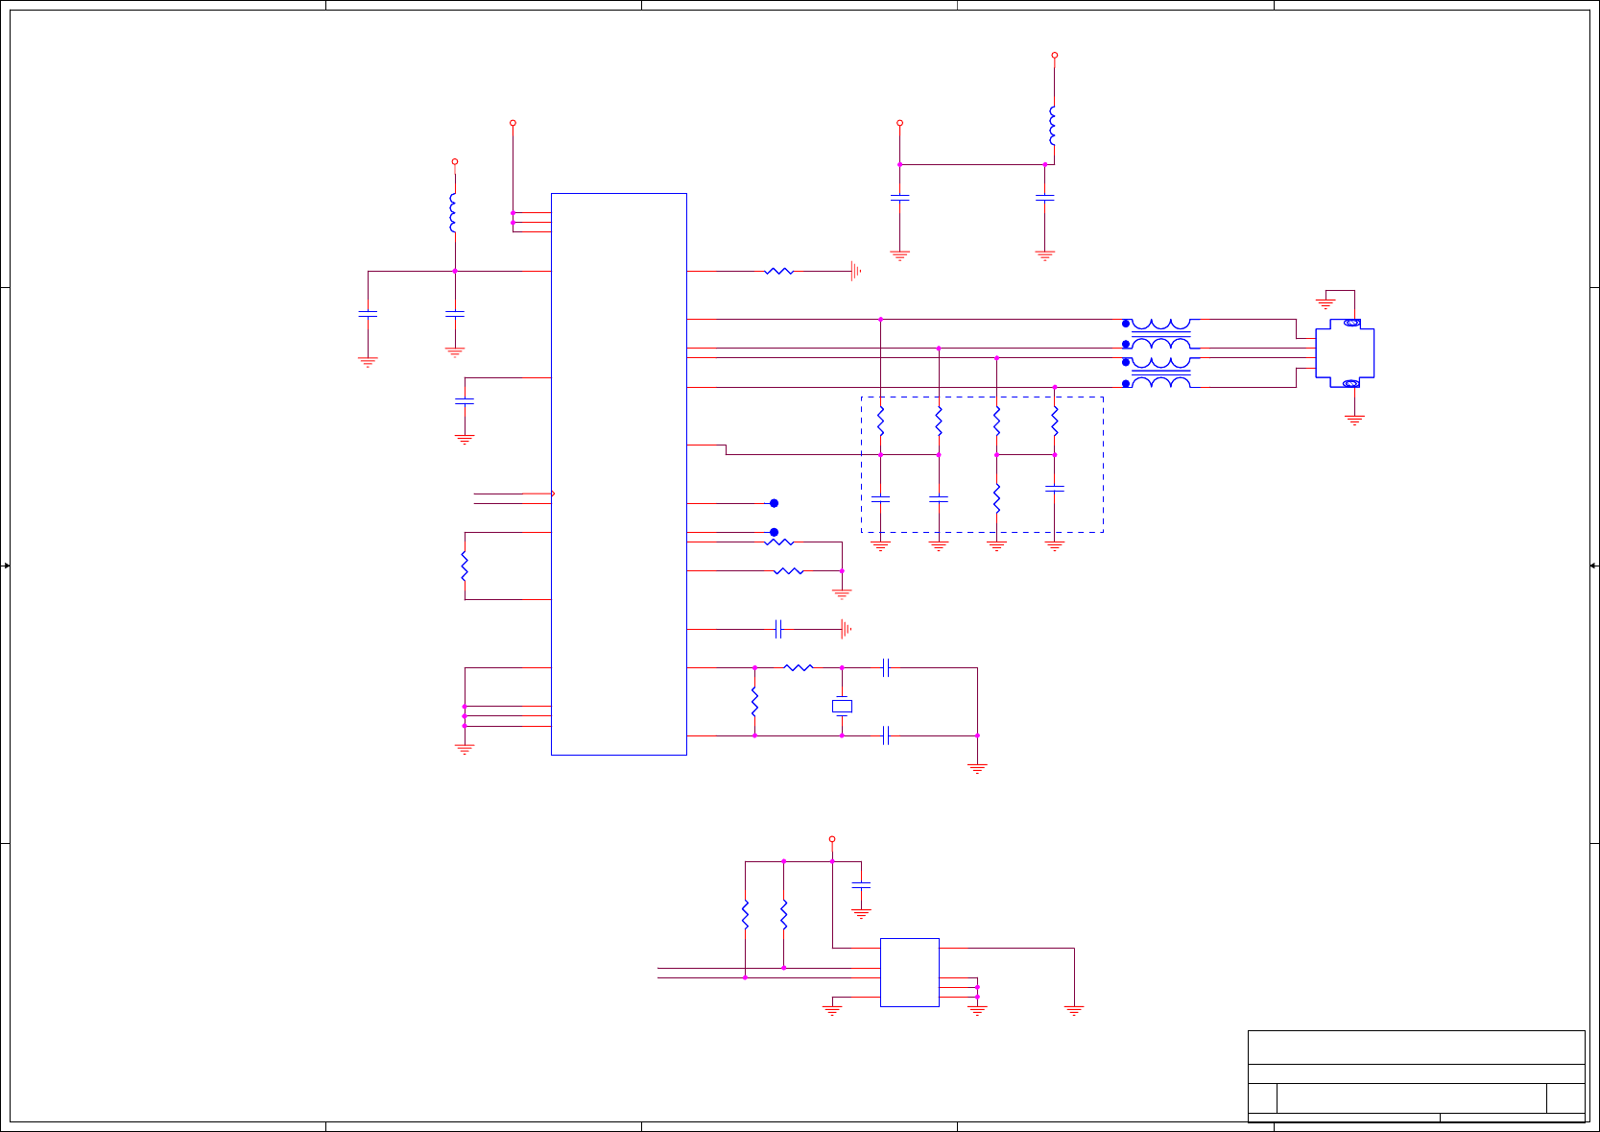Click the crystal symbol between the load capacitors
Viewport: 1600px width, 1132px height.
coord(842,707)
